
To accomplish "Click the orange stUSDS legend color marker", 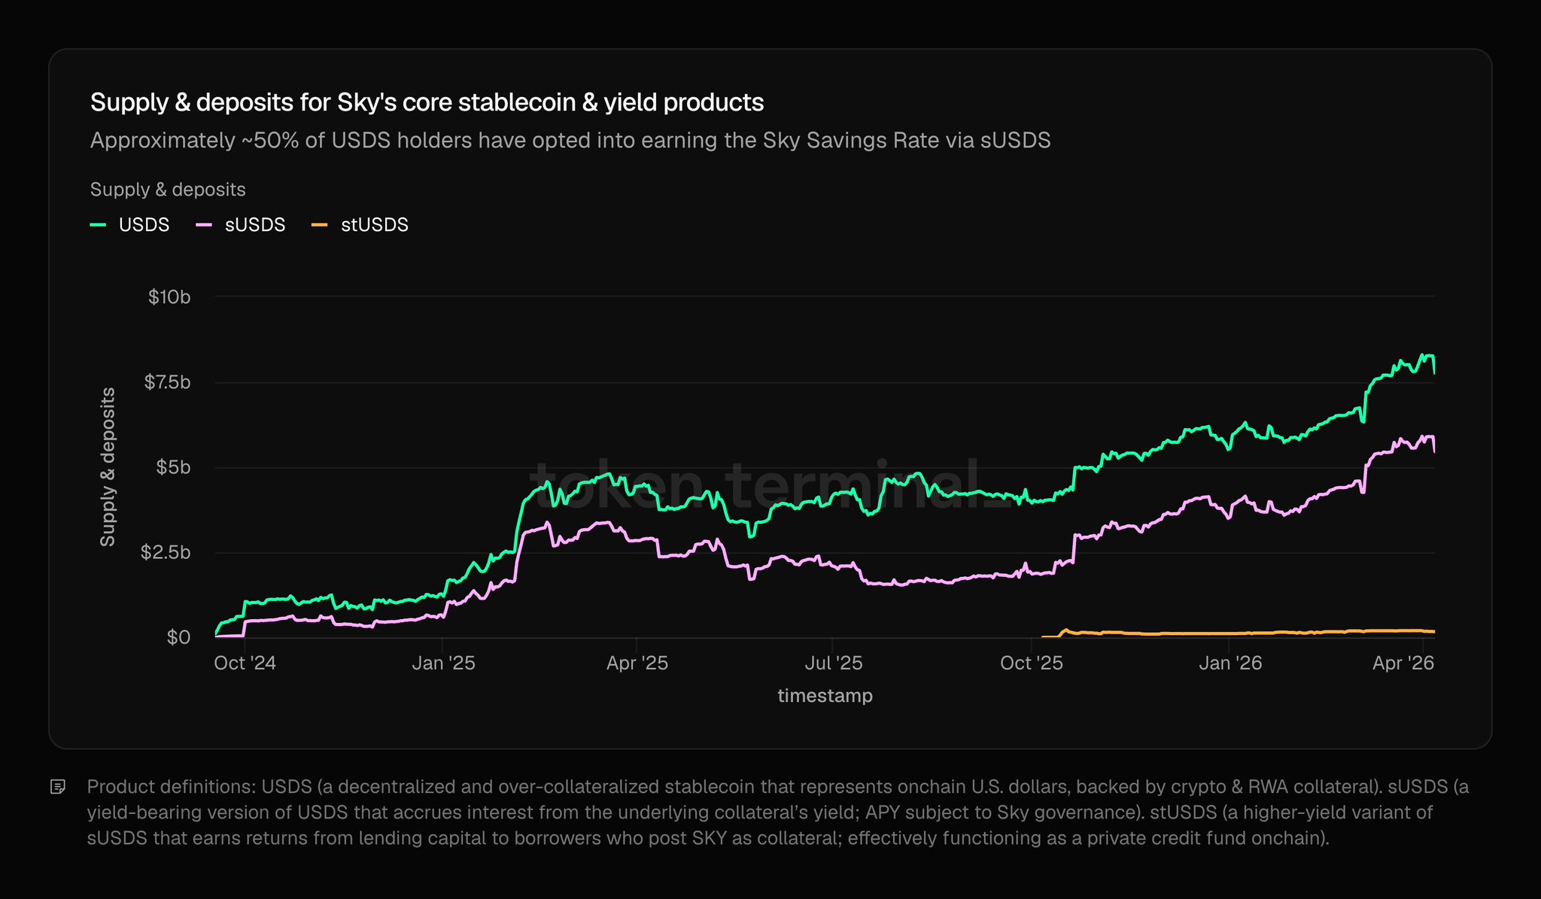I will 320,225.
